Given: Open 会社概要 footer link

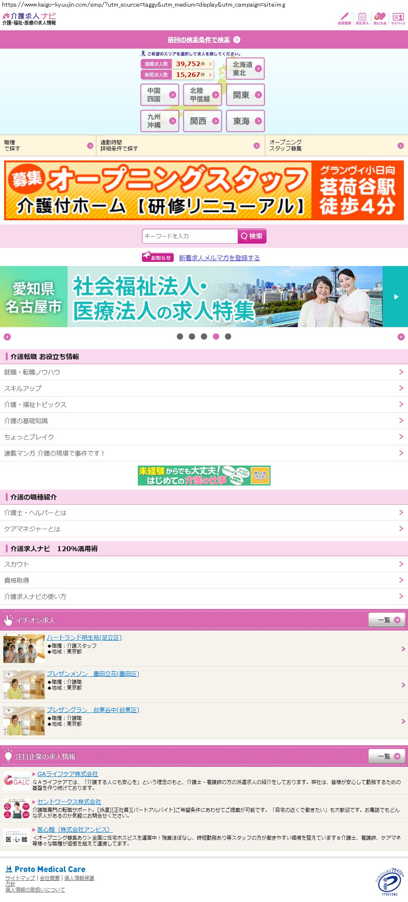Looking at the screenshot, I should [50, 878].
